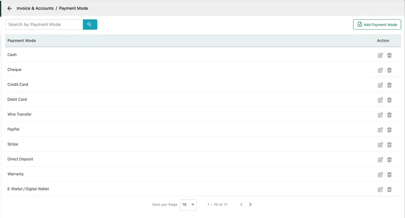Select the PayPal row text

click(x=13, y=129)
